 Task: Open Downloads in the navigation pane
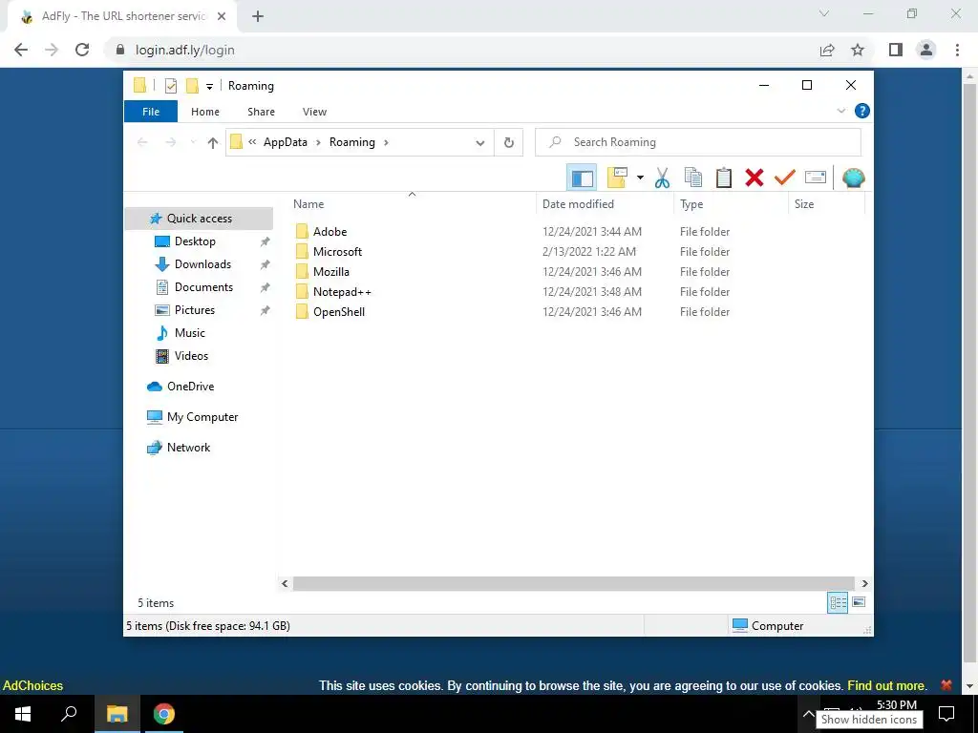(x=202, y=264)
